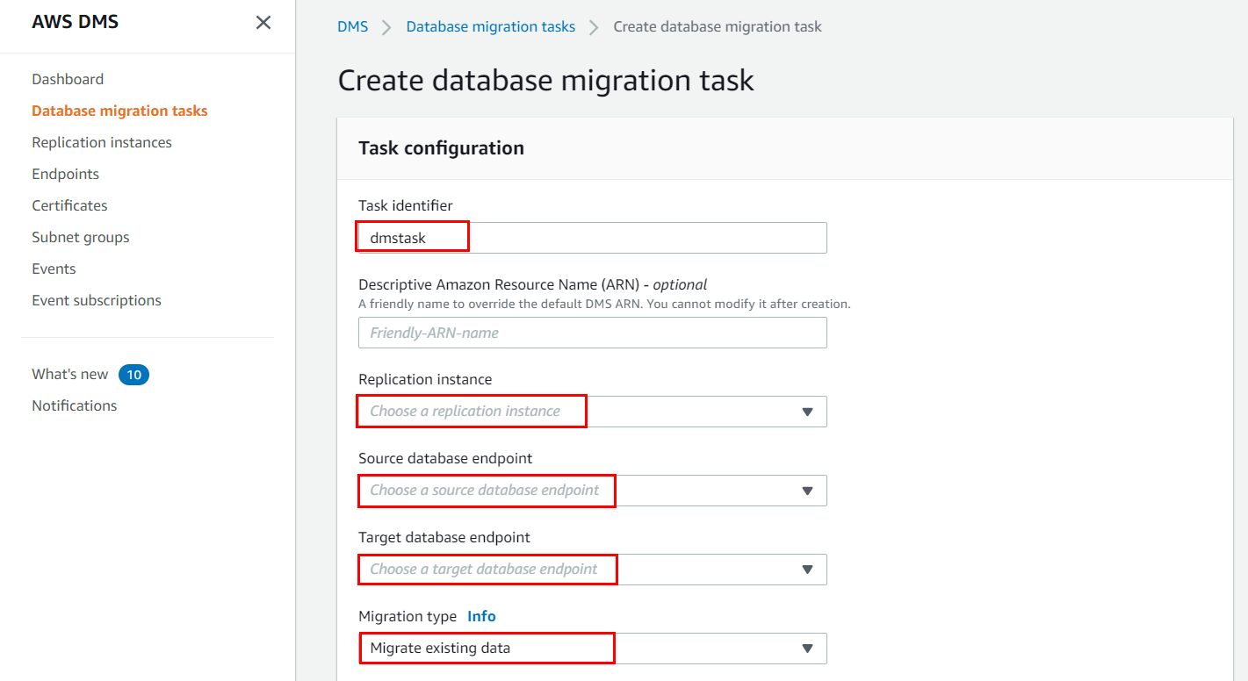Select the Database migration tasks sidebar item
Screen dimensions: 1248x681
[x=119, y=110]
